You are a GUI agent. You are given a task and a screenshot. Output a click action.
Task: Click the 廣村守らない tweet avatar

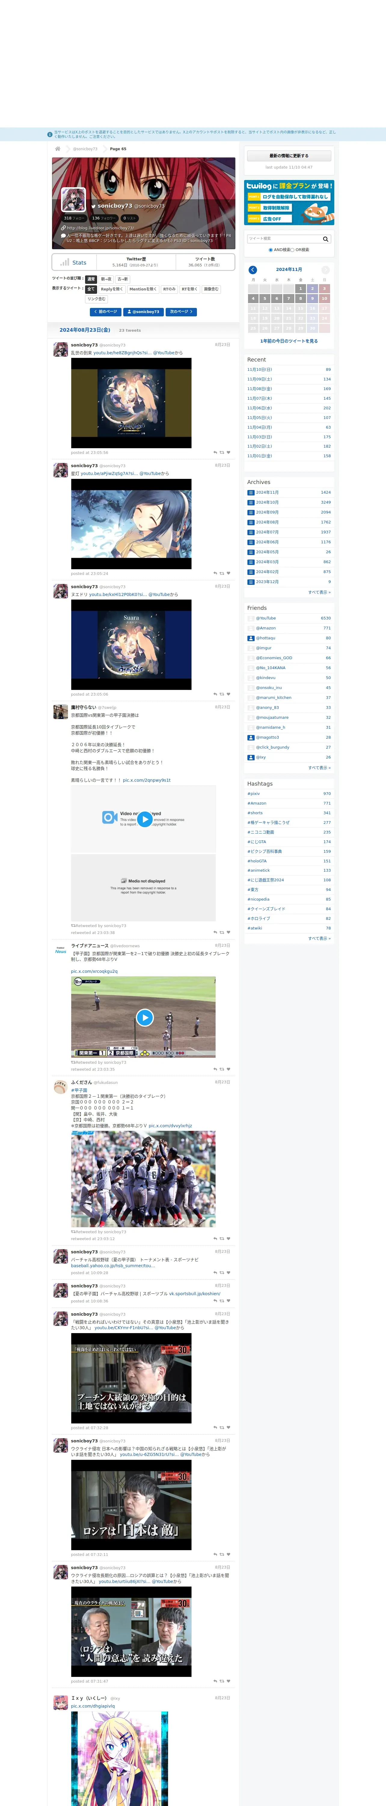(61, 712)
